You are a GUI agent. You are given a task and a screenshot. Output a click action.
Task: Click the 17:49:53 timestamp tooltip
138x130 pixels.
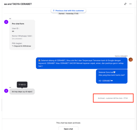click(22, 85)
